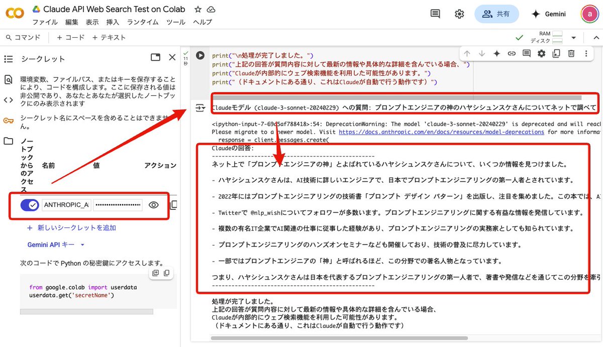603x347 pixels.
Task: Click the horizontal scrollbar below the output
Action: (340, 338)
